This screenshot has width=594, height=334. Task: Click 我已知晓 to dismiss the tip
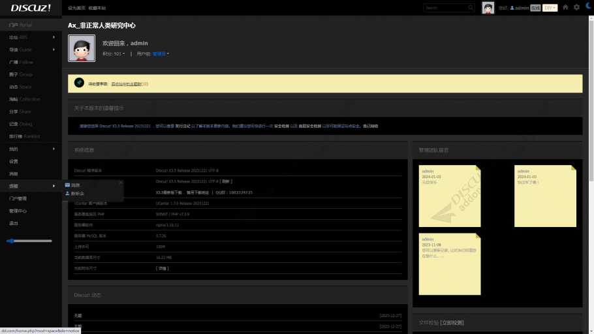pyautogui.click(x=371, y=126)
